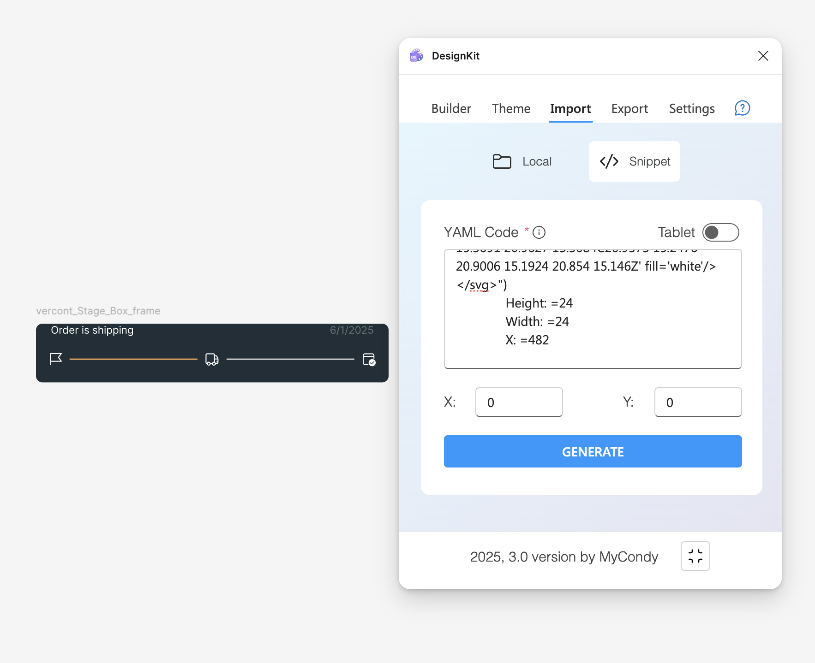Select the Import tab

[x=570, y=109]
